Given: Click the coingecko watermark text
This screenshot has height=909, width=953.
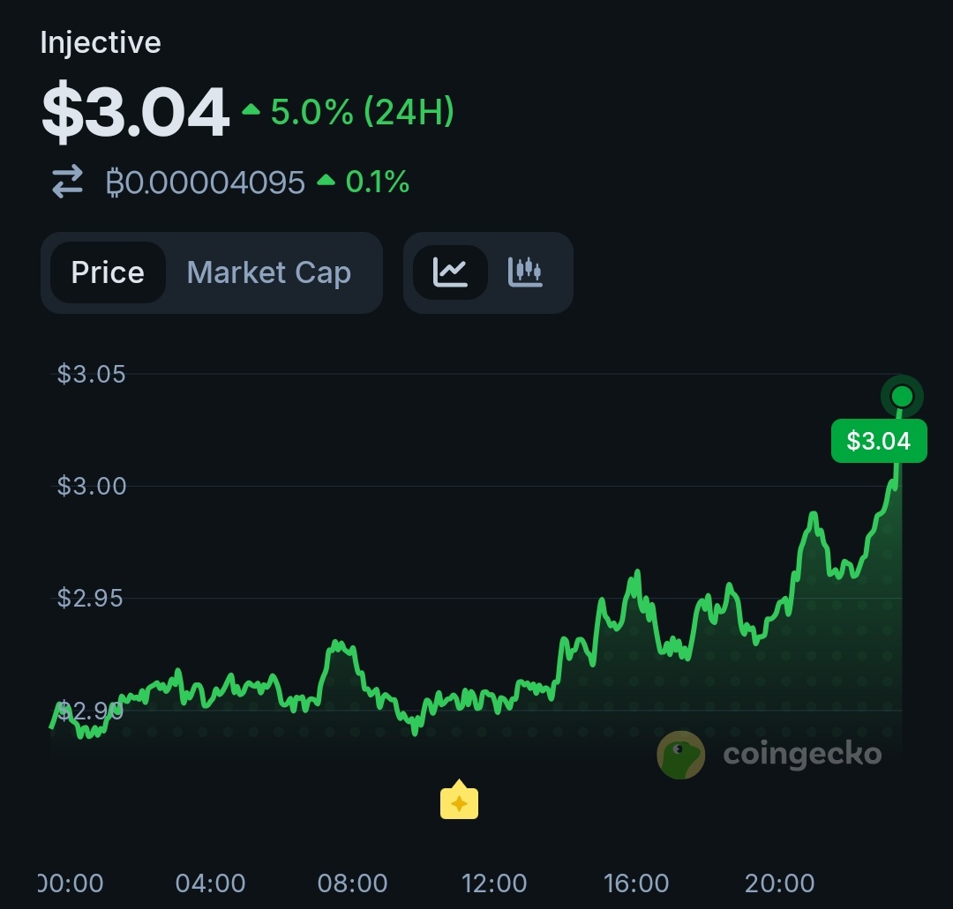Looking at the screenshot, I should pos(802,755).
